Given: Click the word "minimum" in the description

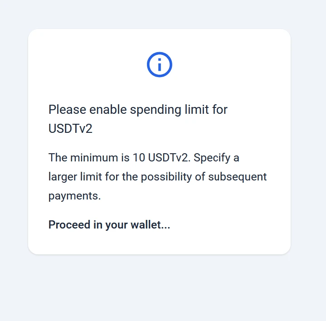Looking at the screenshot, I should 94,158.
